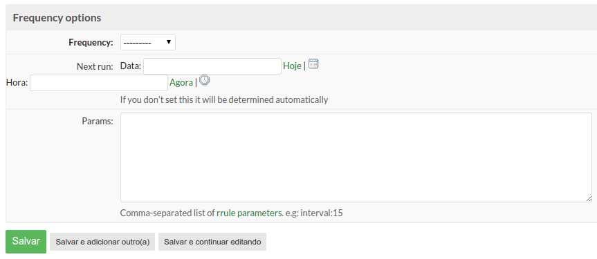Open the clock time picker icon

(x=205, y=80)
